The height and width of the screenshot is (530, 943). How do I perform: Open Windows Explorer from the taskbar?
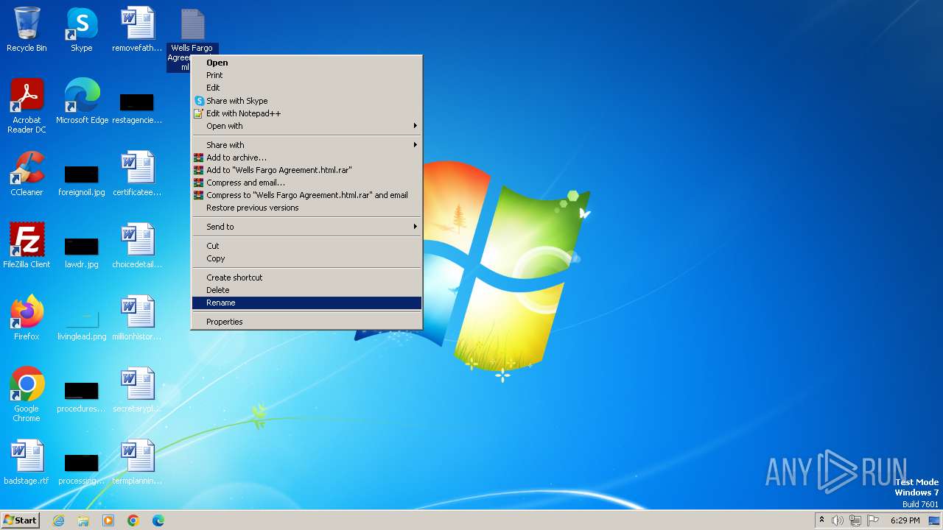click(x=83, y=520)
